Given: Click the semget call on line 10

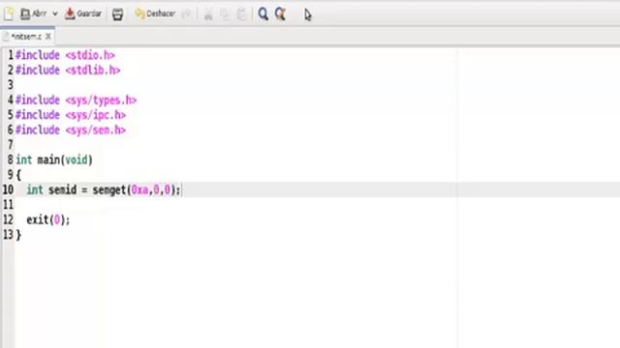Looking at the screenshot, I should pos(137,189).
